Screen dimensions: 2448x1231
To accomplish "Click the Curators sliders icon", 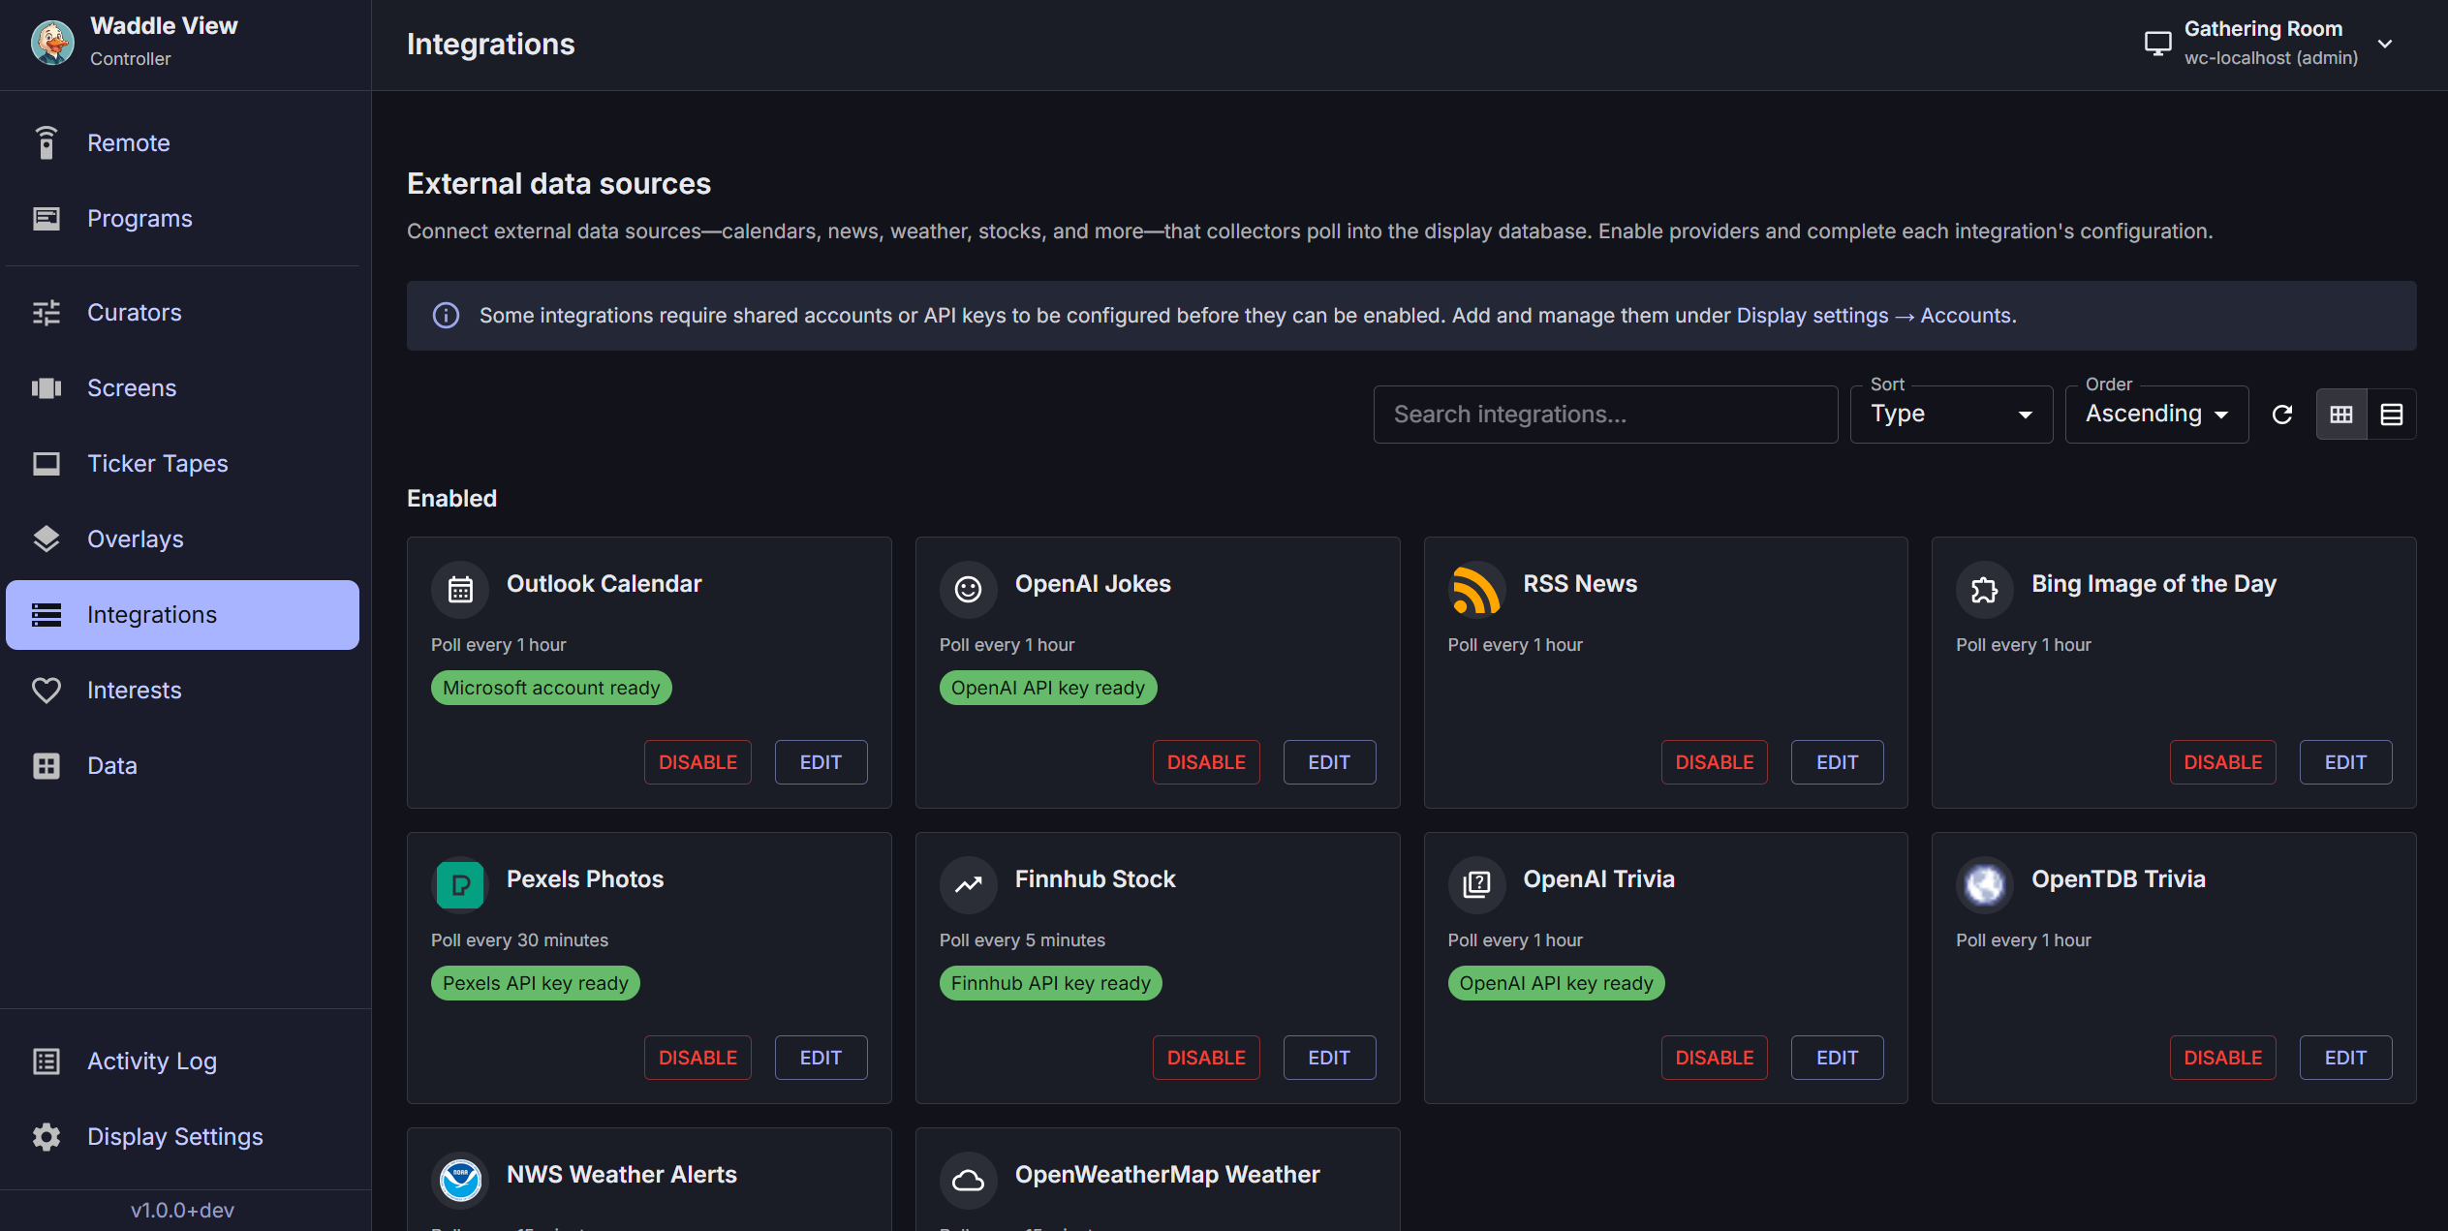I will [x=46, y=312].
